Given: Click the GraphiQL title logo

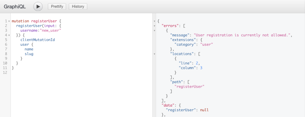Looking at the screenshot, I should [15, 7].
